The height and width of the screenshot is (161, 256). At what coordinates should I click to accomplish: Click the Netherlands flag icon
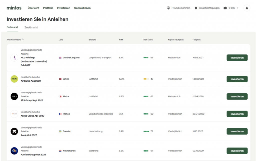click(60, 151)
